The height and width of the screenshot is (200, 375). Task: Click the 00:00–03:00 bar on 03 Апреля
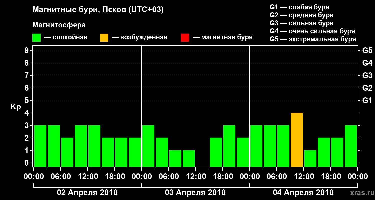[x=148, y=146]
